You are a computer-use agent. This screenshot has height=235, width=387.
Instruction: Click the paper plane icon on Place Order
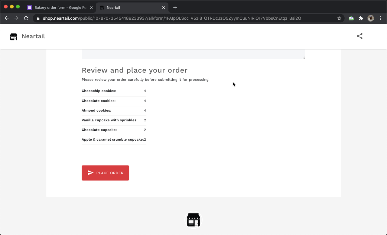(90, 173)
